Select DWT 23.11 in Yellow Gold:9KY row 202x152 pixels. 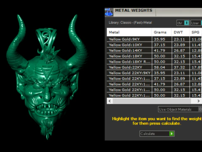pos(181,39)
